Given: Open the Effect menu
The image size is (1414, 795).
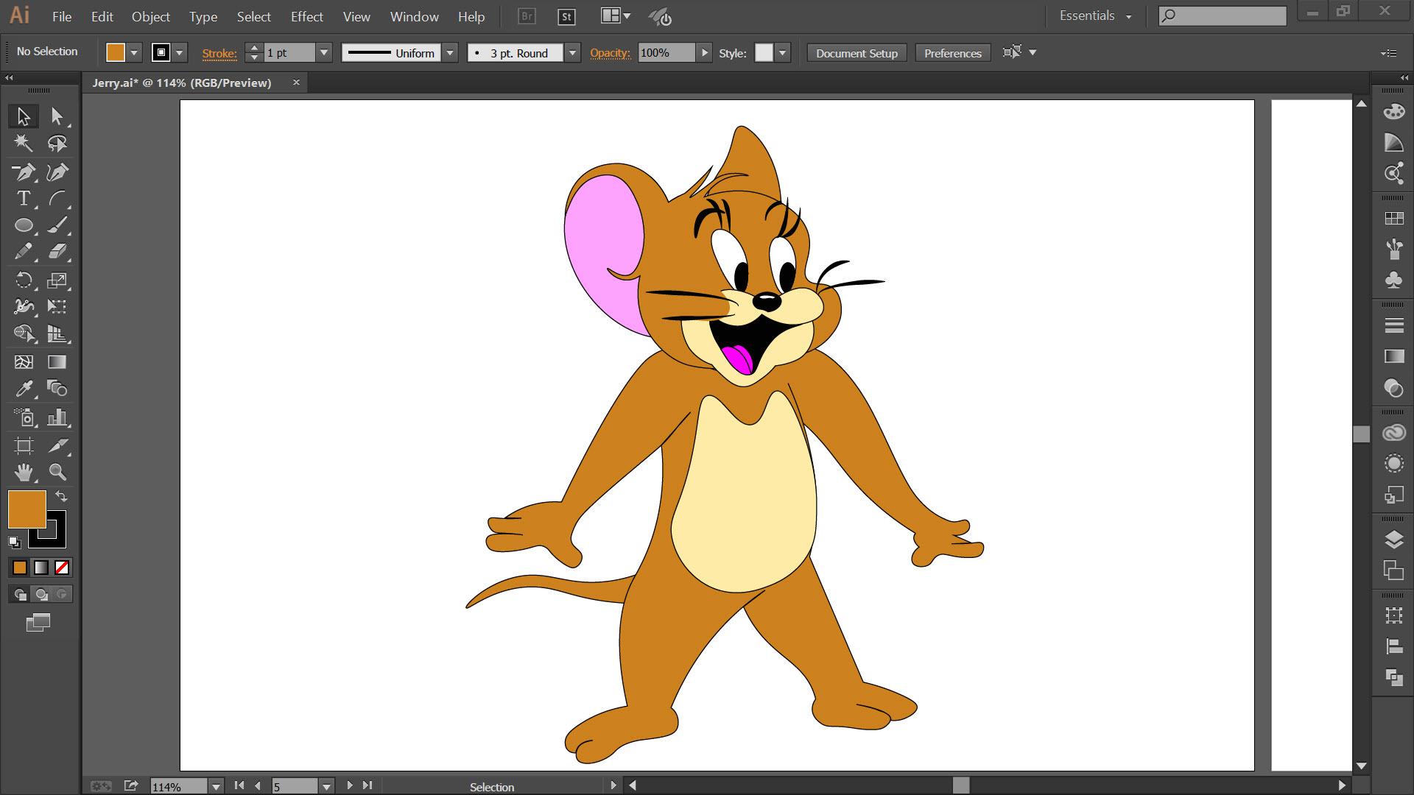Looking at the screenshot, I should [306, 16].
